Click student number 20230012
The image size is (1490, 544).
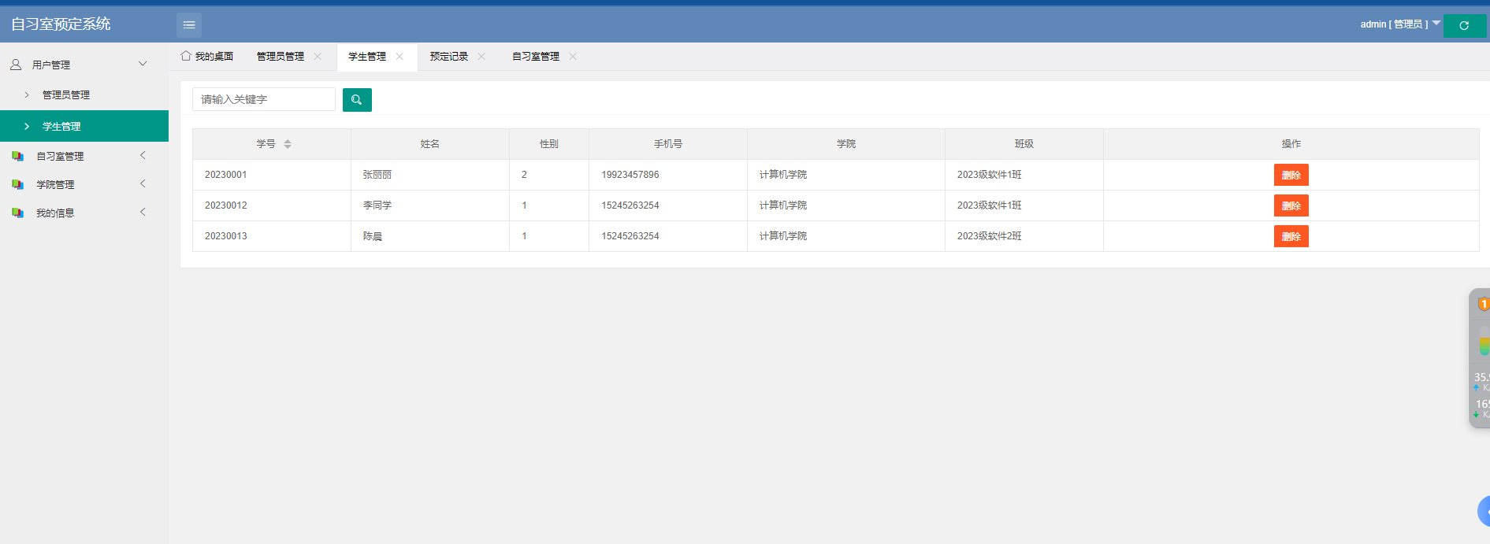pos(226,205)
